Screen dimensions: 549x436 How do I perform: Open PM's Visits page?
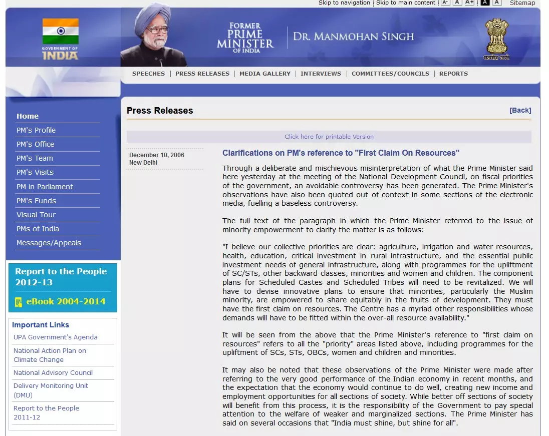pyautogui.click(x=35, y=172)
